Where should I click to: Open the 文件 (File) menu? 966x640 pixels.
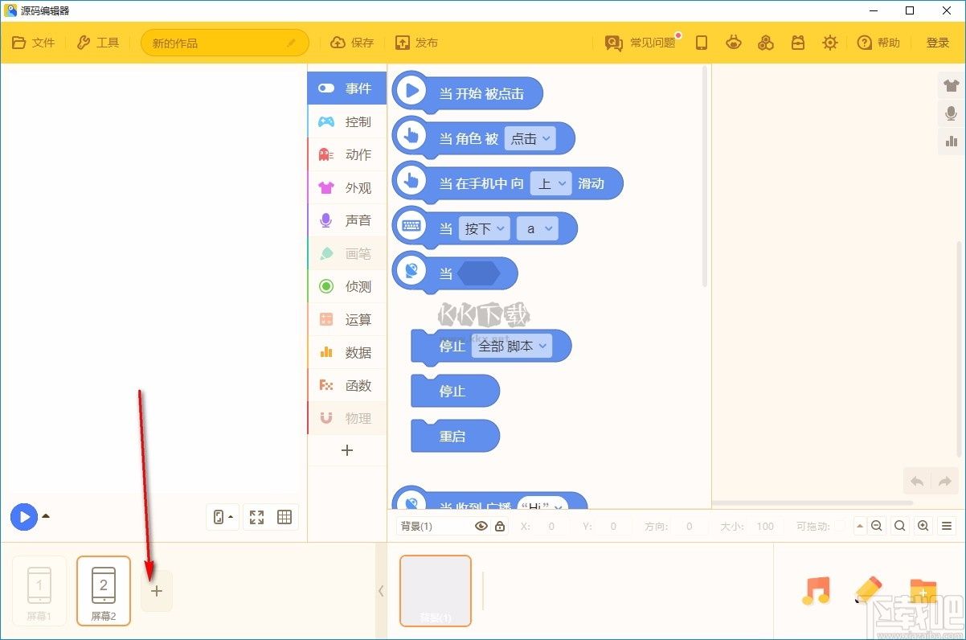pyautogui.click(x=34, y=43)
